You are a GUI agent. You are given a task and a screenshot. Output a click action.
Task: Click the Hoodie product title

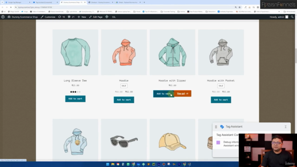(x=124, y=80)
